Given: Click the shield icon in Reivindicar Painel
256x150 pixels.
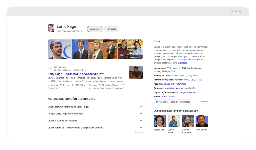Looking at the screenshot, I should click(157, 102).
